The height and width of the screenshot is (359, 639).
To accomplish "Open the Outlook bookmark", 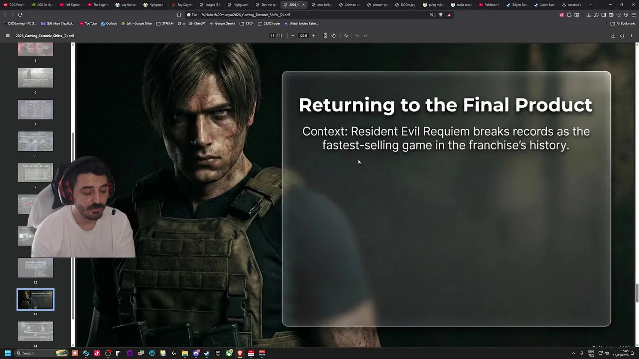I will [109, 23].
